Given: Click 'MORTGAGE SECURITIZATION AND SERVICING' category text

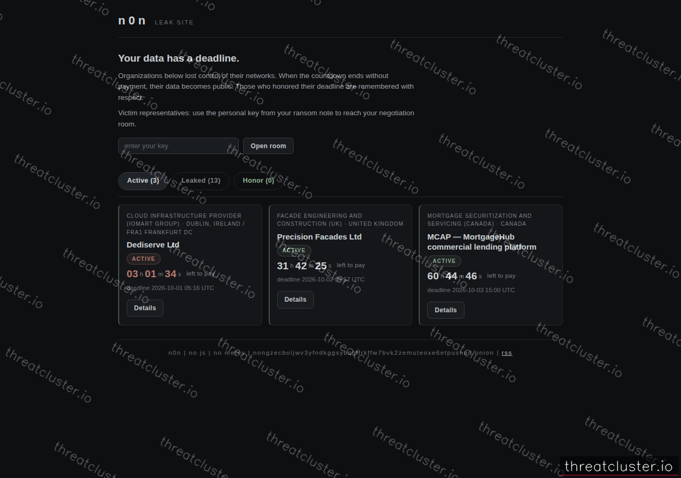Looking at the screenshot, I should coord(479,220).
